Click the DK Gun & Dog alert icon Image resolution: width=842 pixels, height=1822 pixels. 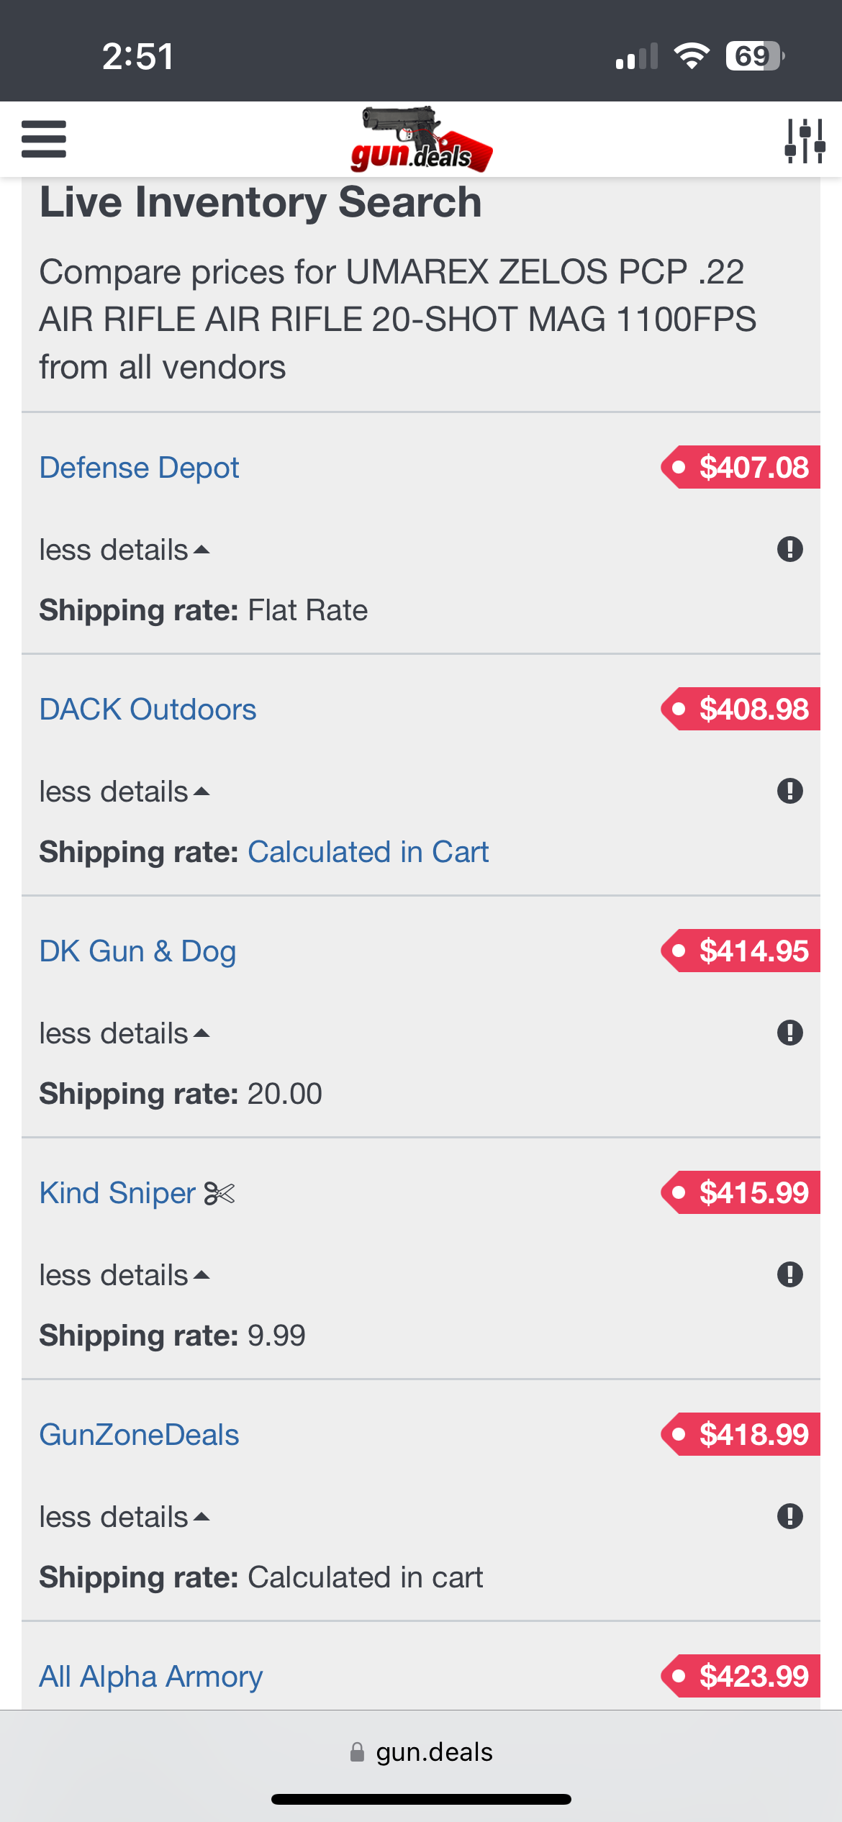point(789,1033)
